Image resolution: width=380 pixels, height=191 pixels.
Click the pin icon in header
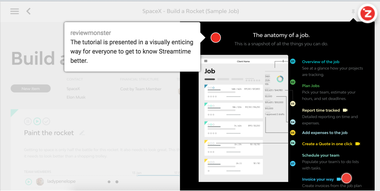[353, 12]
